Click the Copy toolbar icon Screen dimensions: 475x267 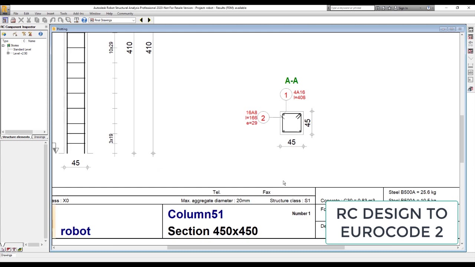pos(37,20)
